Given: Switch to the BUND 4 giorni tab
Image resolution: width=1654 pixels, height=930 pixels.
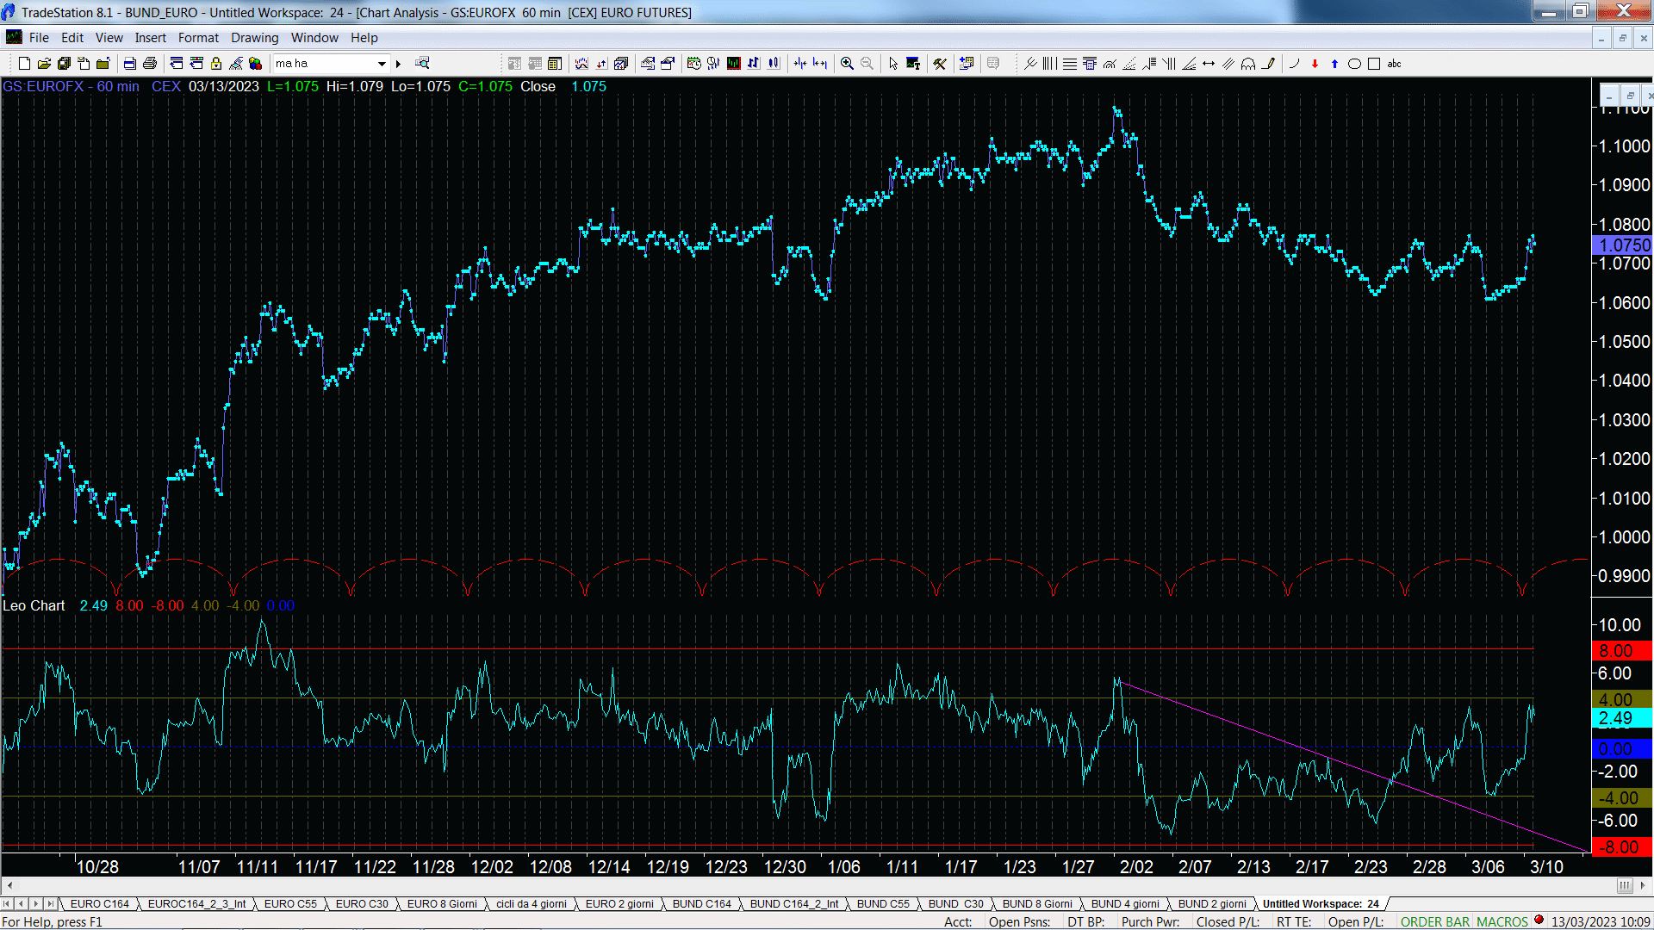Looking at the screenshot, I should tap(1125, 904).
